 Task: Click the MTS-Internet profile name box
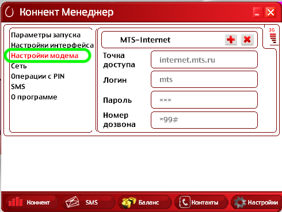180,40
